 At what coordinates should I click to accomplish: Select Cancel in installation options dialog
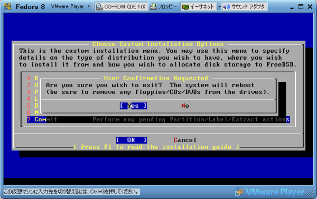click(x=185, y=140)
